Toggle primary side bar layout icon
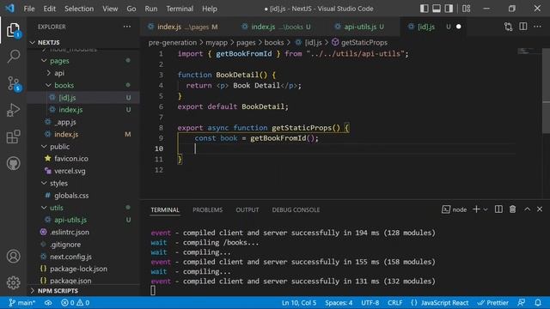This screenshot has height=309, width=550. coord(424,9)
